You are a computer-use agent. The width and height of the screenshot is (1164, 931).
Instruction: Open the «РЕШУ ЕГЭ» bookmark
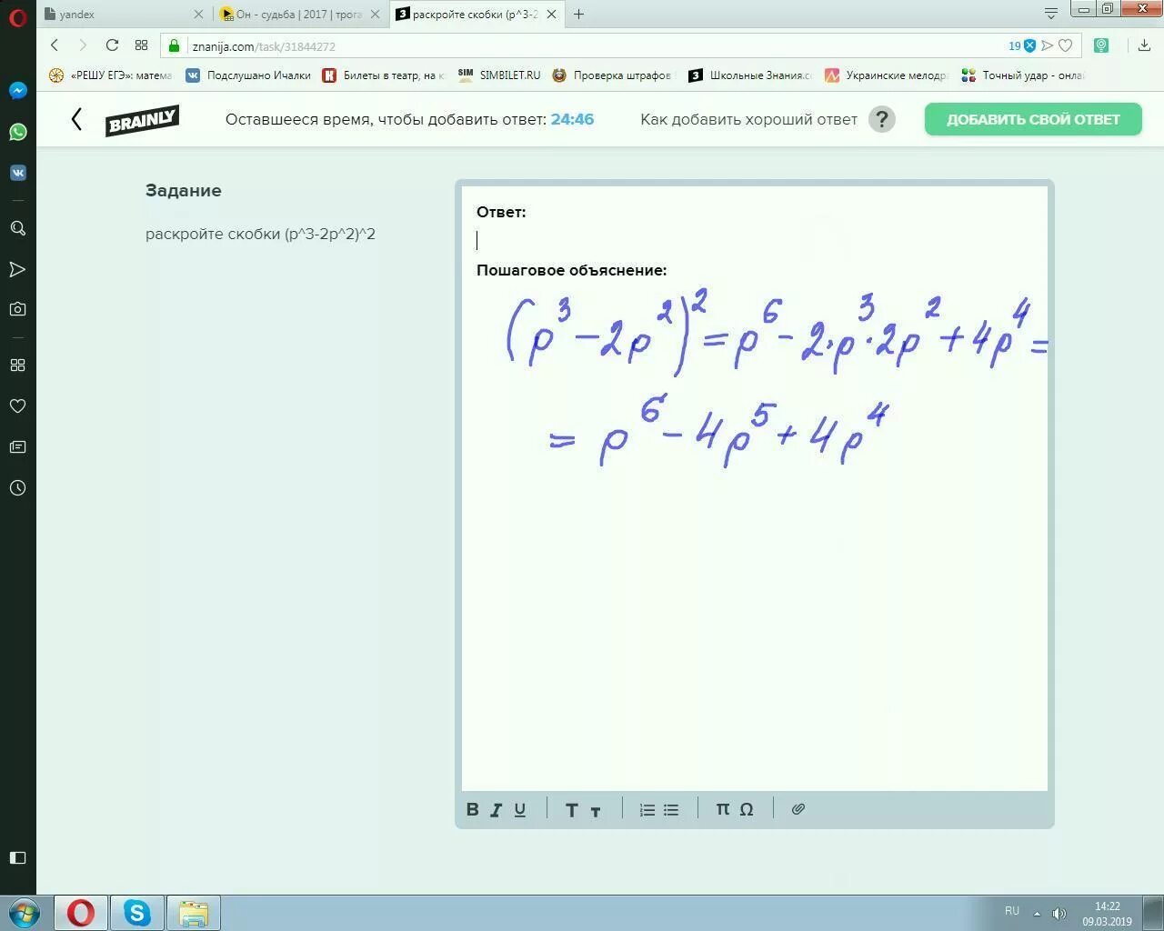(x=111, y=75)
